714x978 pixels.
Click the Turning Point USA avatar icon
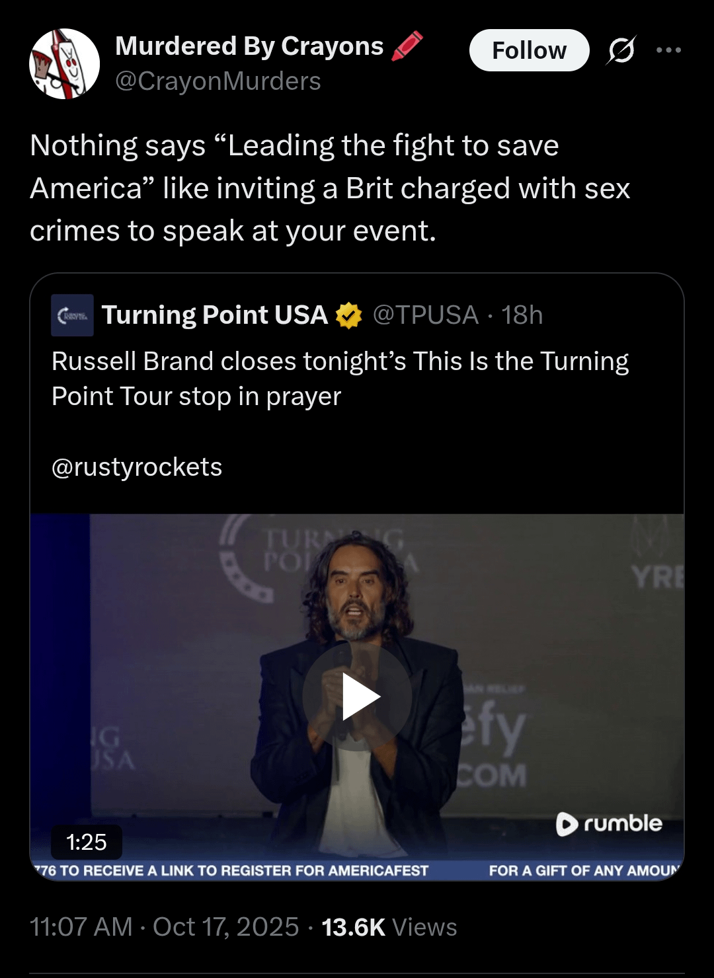pyautogui.click(x=72, y=315)
